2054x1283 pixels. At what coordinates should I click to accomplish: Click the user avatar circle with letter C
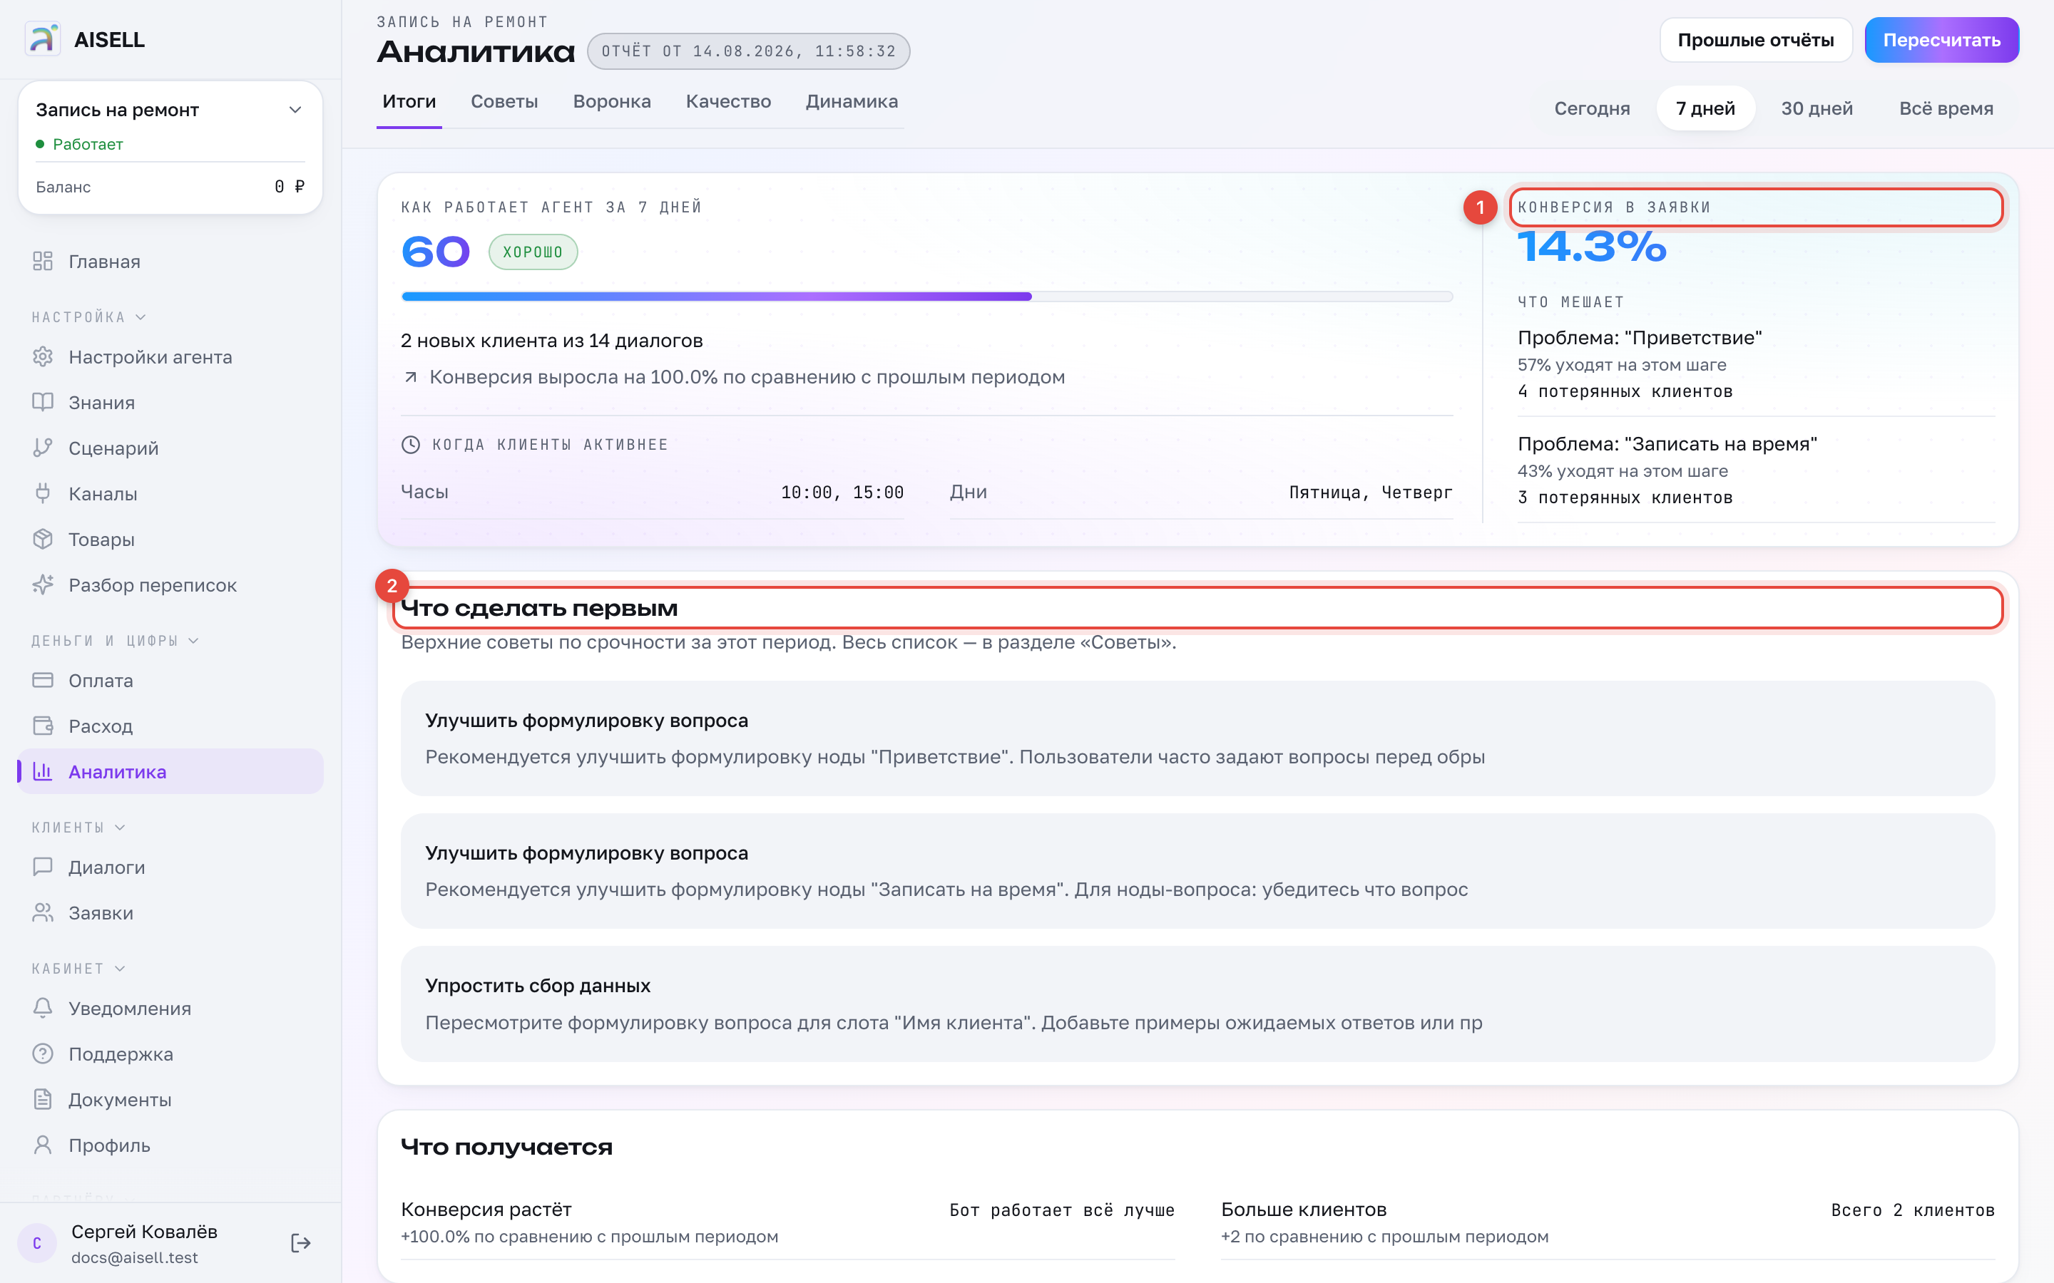(37, 1244)
